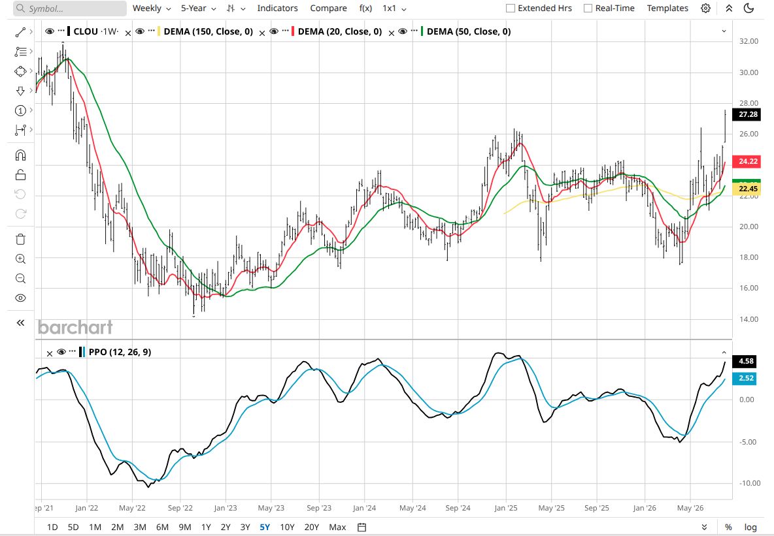Expand the 1x1 grid layout dropdown
The width and height of the screenshot is (774, 536).
point(394,8)
